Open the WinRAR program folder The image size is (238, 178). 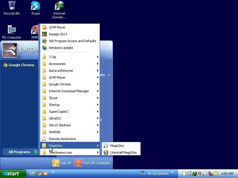coord(70,132)
